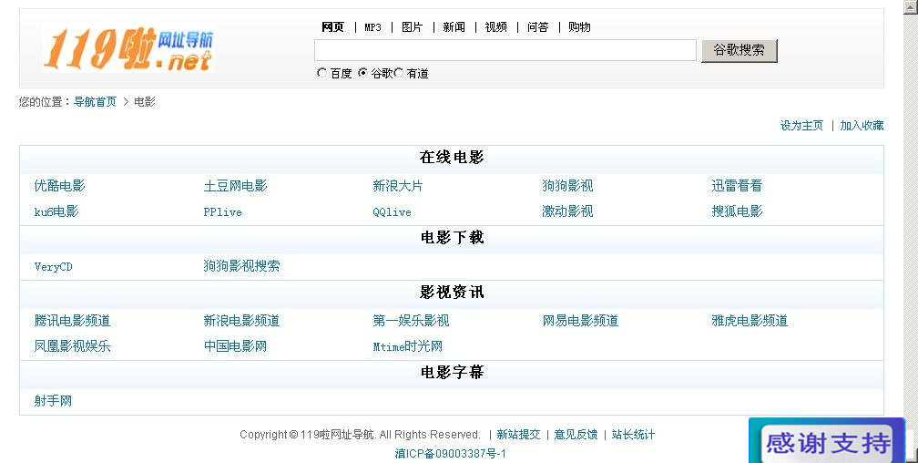Click the 电影下载 section heading
The height and width of the screenshot is (463, 918).
click(452, 237)
